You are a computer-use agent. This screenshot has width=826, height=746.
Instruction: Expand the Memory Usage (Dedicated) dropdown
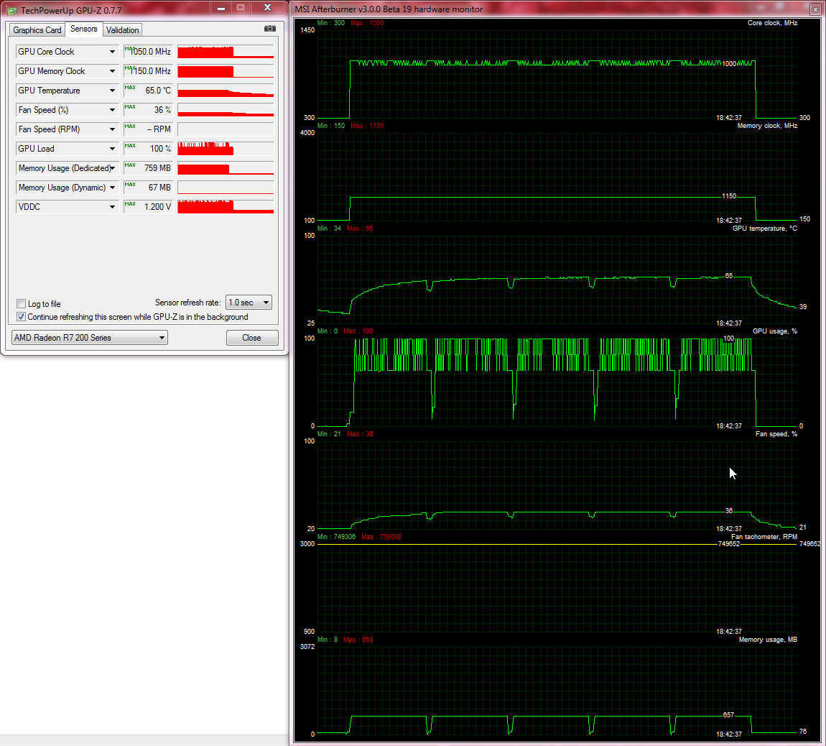pyautogui.click(x=112, y=168)
